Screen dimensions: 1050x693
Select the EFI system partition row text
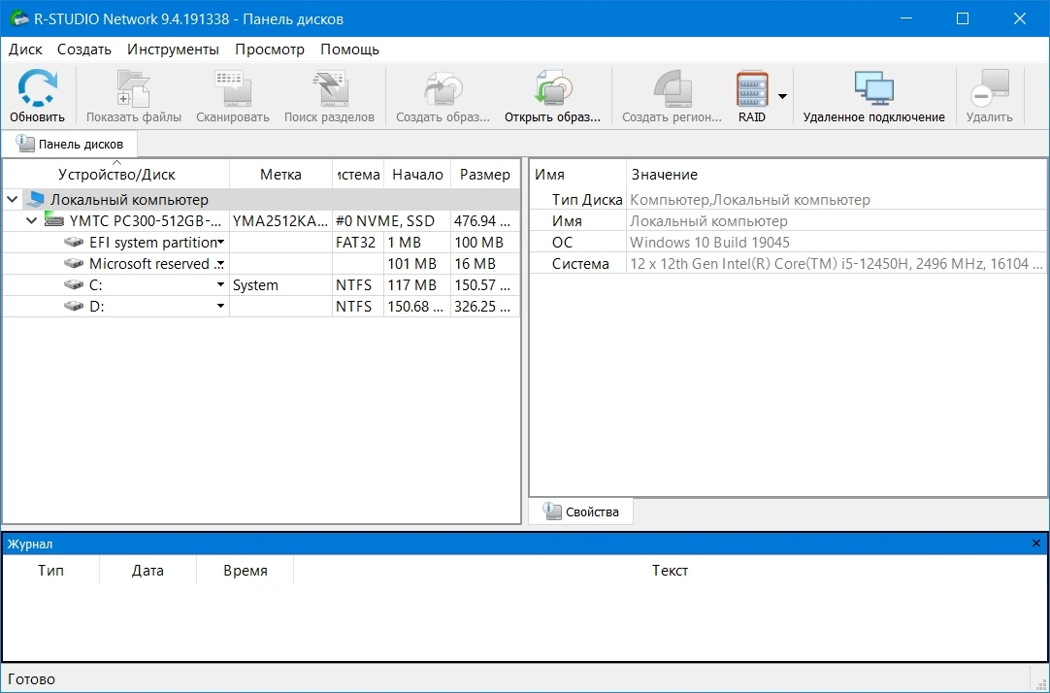[x=153, y=243]
